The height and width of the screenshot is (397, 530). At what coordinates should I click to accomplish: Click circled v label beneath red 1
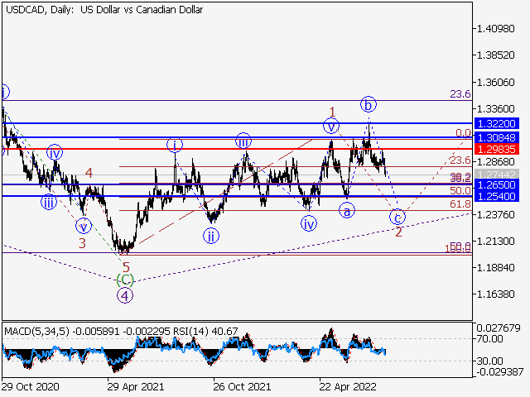pos(331,127)
